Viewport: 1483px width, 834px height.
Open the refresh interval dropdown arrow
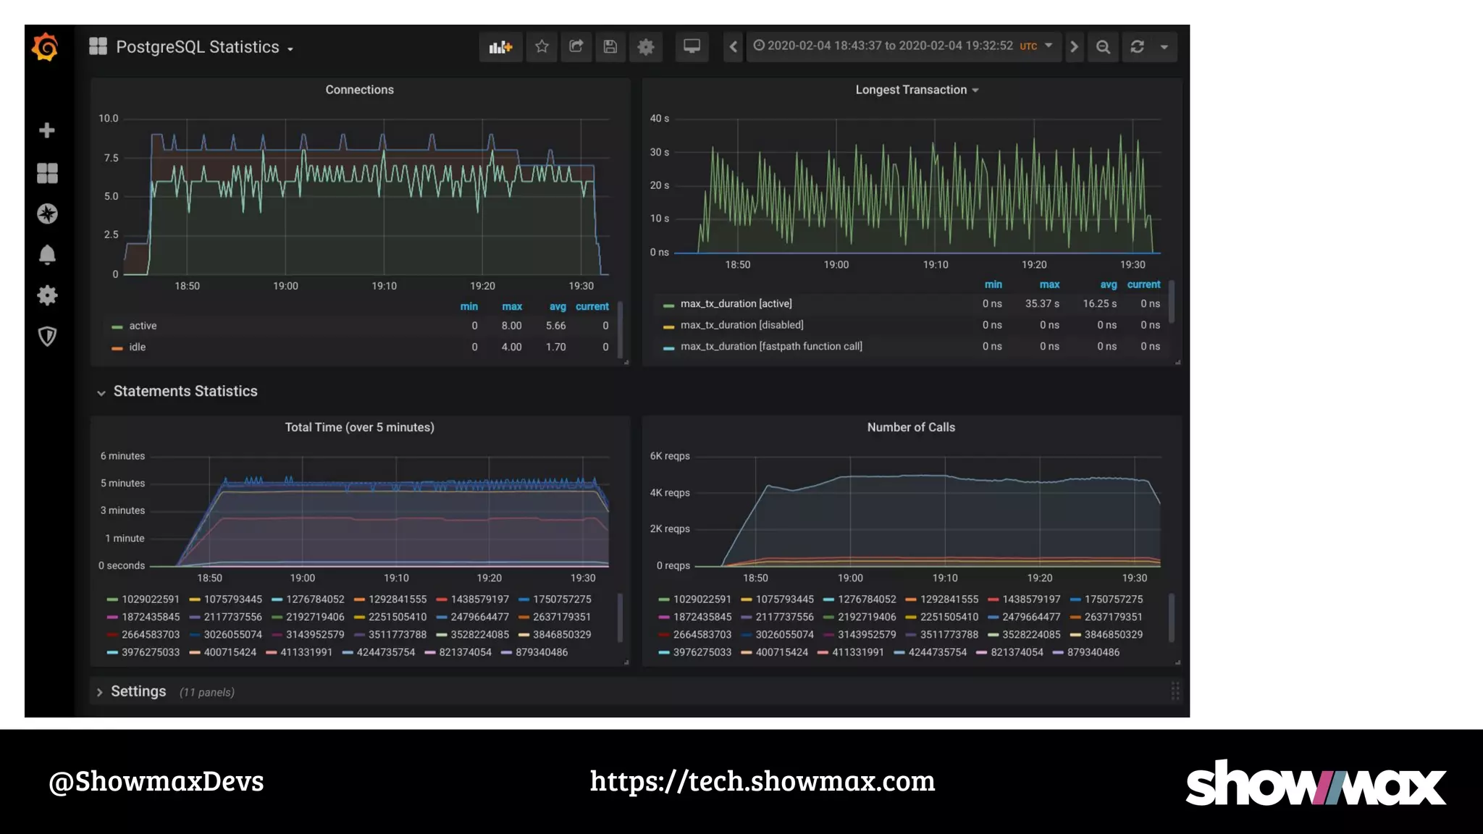pos(1164,47)
